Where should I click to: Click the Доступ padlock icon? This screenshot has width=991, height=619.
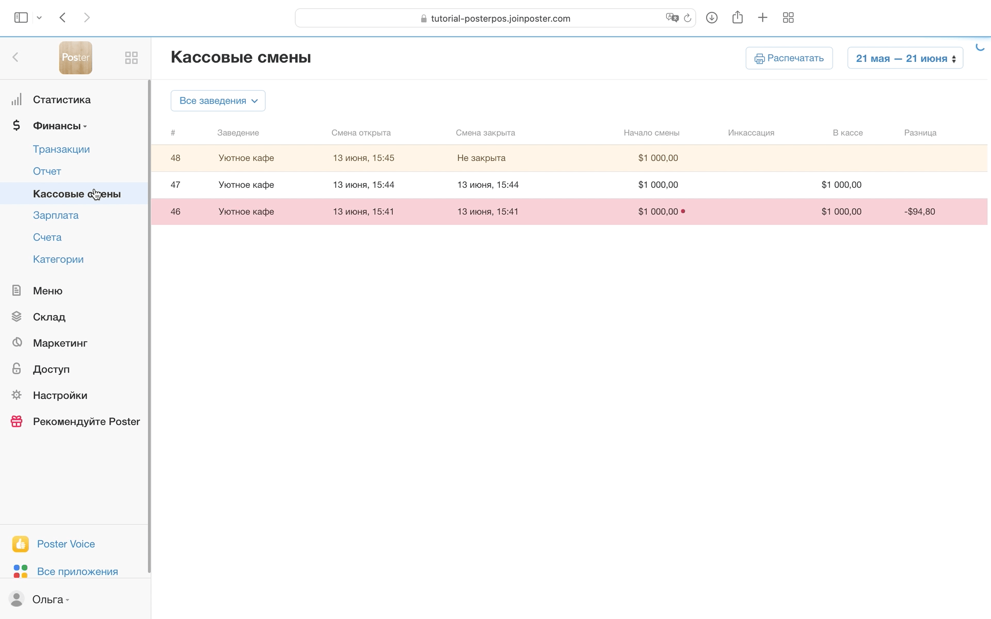point(17,369)
